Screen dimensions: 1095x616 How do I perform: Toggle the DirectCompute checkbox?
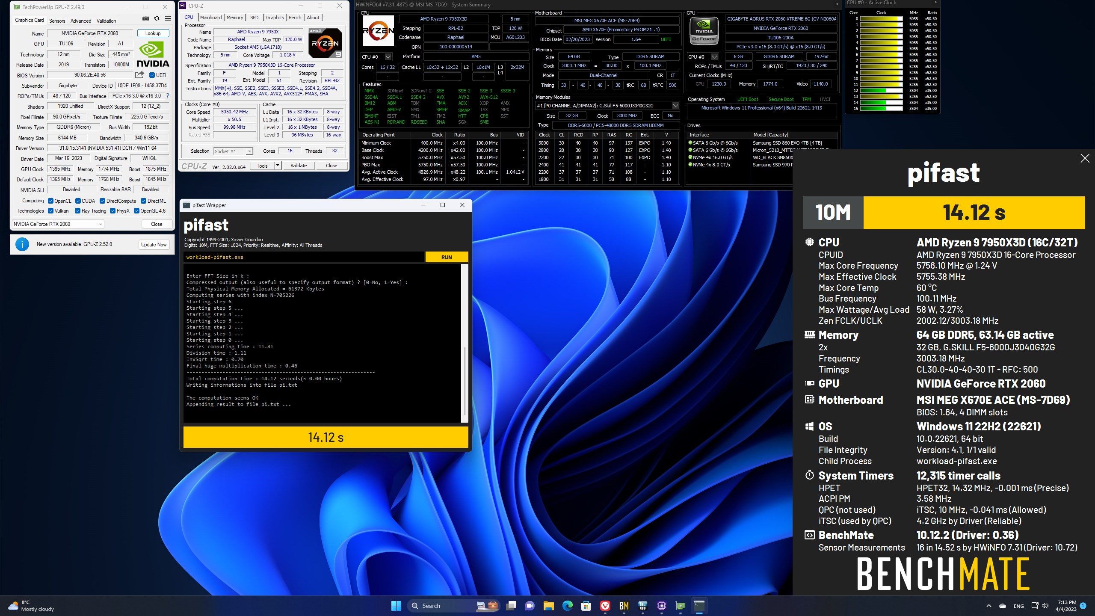pyautogui.click(x=102, y=201)
